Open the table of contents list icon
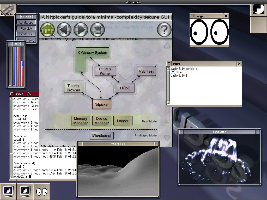This screenshot has width=267, height=200. [98, 30]
